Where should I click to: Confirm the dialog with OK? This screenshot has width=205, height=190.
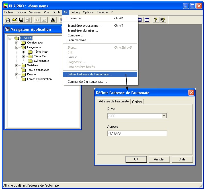click(x=136, y=159)
